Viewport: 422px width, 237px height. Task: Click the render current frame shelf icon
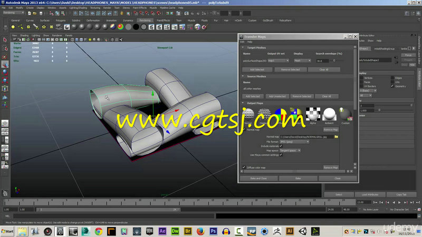point(151,27)
